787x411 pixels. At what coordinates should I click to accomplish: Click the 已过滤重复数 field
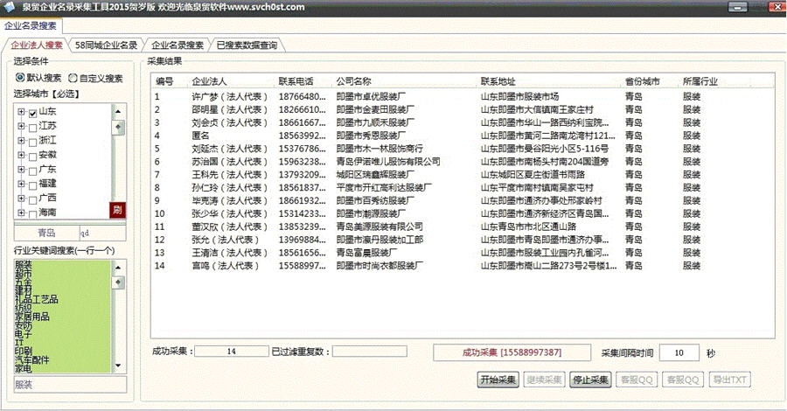pyautogui.click(x=370, y=352)
